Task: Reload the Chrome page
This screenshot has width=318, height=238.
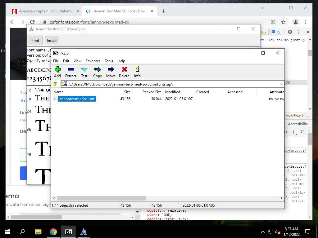Action: point(32,22)
